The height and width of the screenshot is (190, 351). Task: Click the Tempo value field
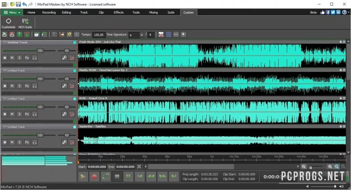[99, 35]
